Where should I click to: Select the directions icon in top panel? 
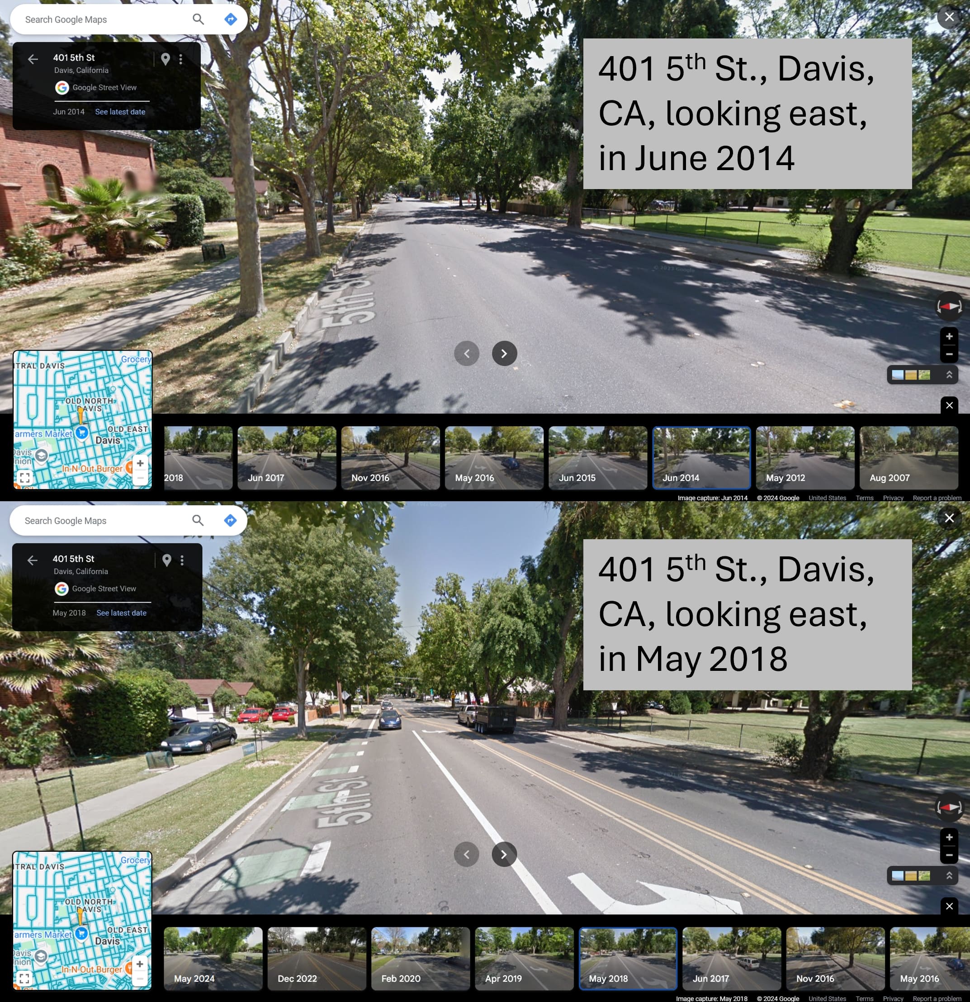pos(230,20)
